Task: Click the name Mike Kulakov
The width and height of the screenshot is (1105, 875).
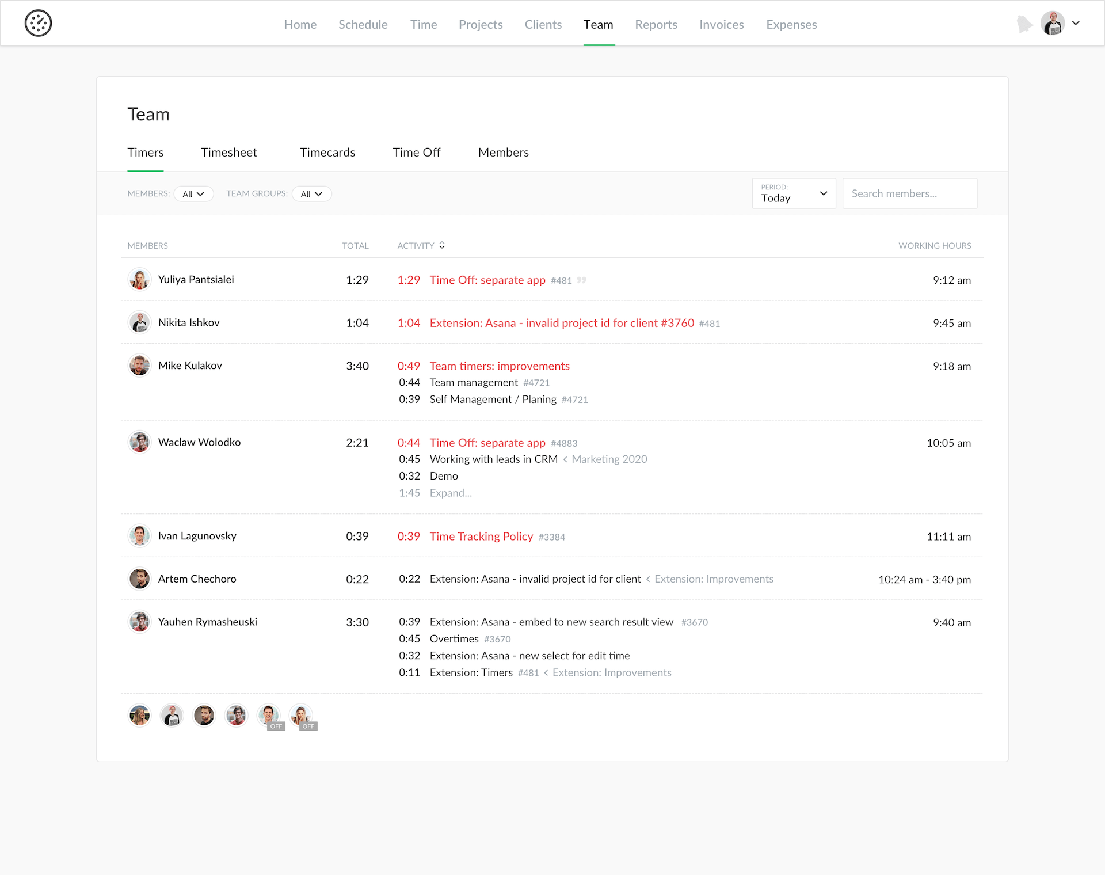Action: tap(190, 366)
